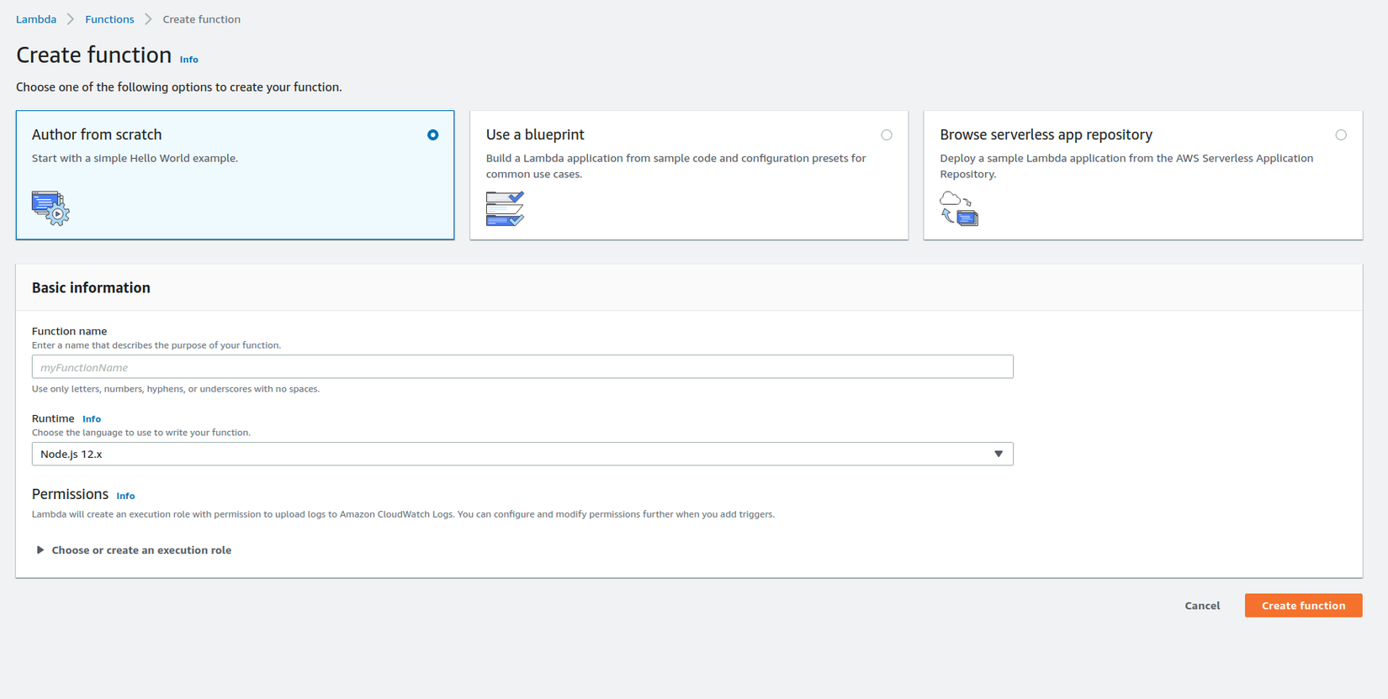Click the Author from scratch gear icon

[50, 208]
